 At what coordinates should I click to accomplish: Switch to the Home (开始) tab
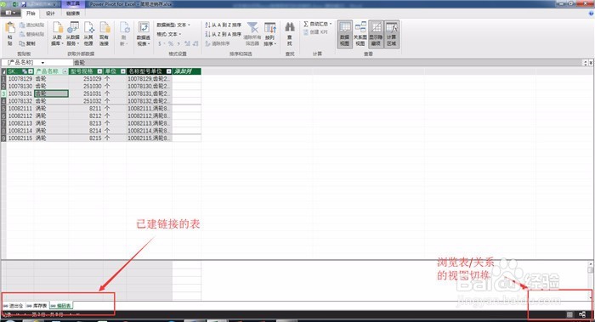31,14
